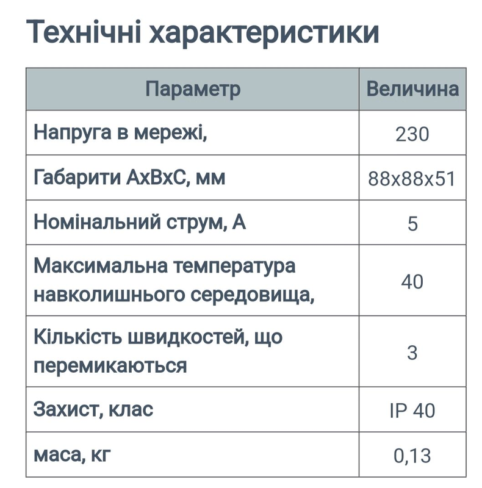The height and width of the screenshot is (488, 482).
Task: Click the maximum temperature value 40
Action: 412,282
